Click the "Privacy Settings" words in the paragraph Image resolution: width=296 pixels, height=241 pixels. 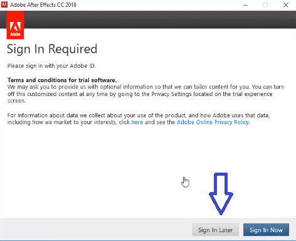pyautogui.click(x=171, y=94)
